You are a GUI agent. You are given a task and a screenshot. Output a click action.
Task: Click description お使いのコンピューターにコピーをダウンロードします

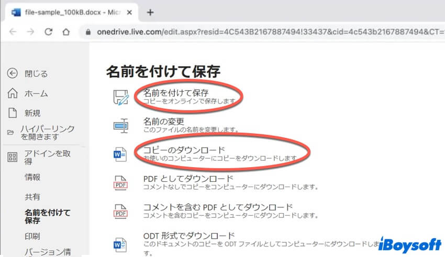pyautogui.click(x=220, y=158)
